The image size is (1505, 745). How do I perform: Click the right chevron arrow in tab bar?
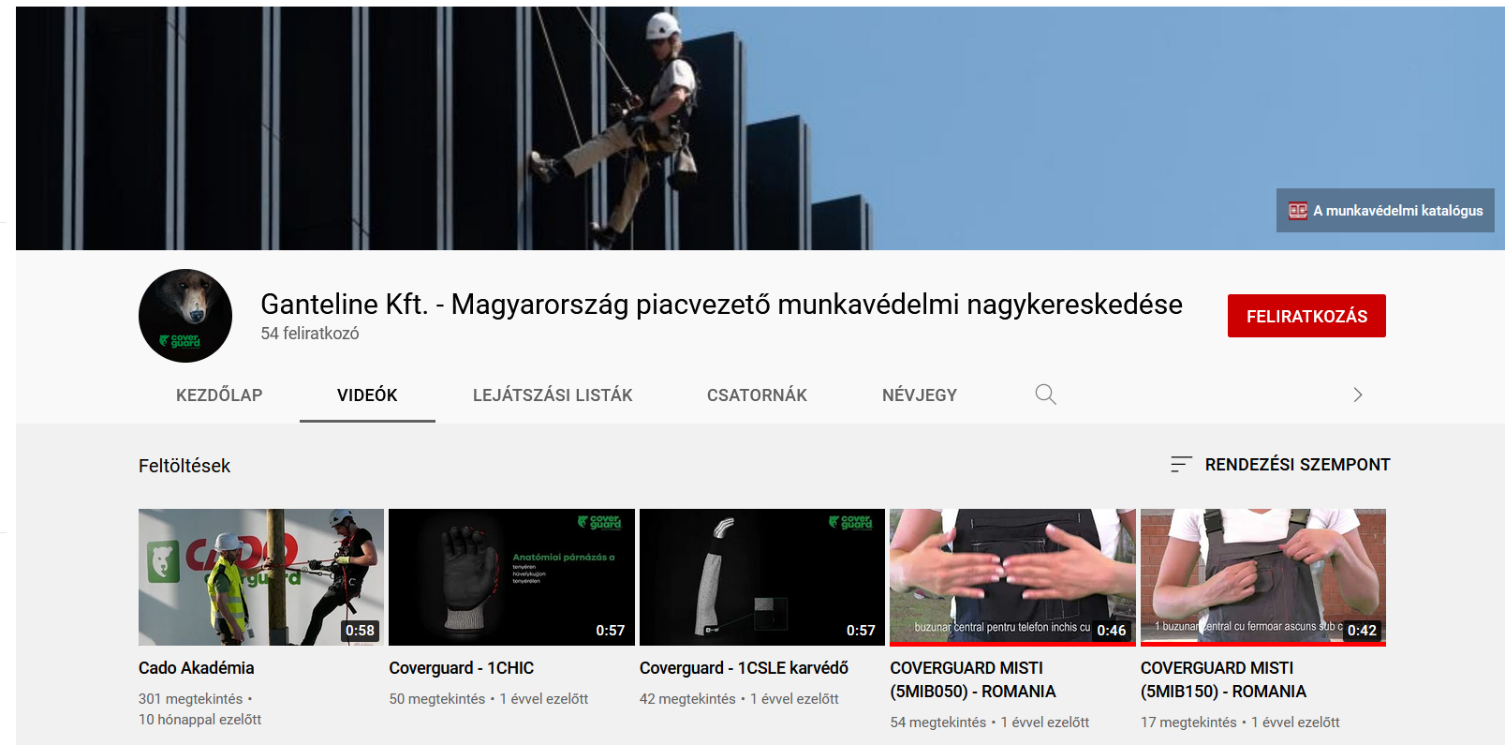pos(1358,395)
